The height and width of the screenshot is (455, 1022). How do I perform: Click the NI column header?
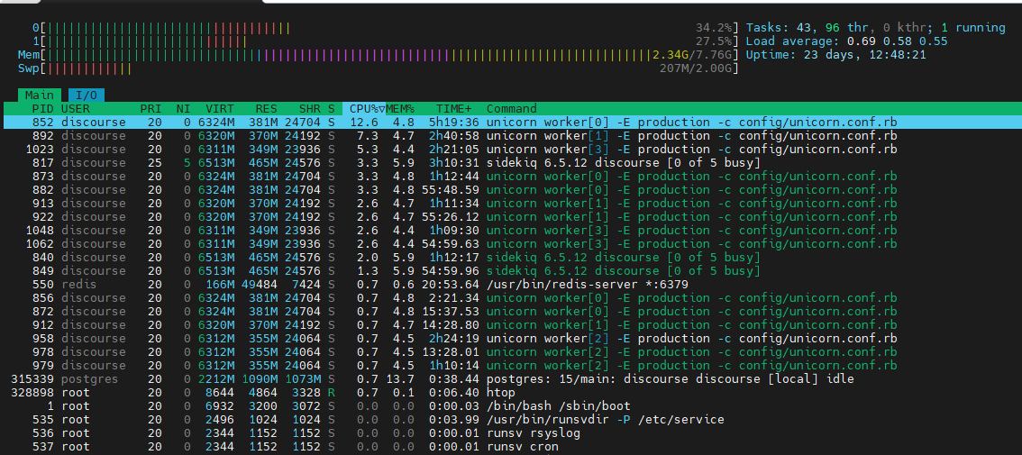tap(183, 109)
